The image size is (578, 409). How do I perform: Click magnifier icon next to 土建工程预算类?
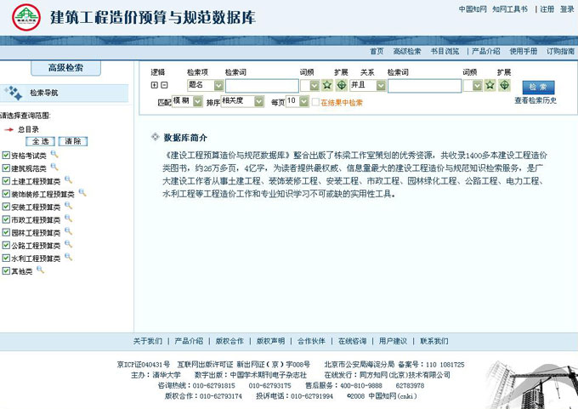pos(69,180)
